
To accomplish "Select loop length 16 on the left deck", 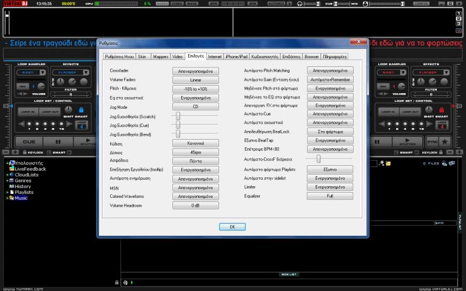I will [62, 124].
